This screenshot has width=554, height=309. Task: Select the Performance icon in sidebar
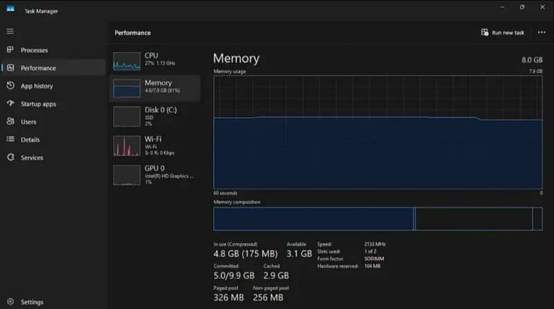[10, 68]
